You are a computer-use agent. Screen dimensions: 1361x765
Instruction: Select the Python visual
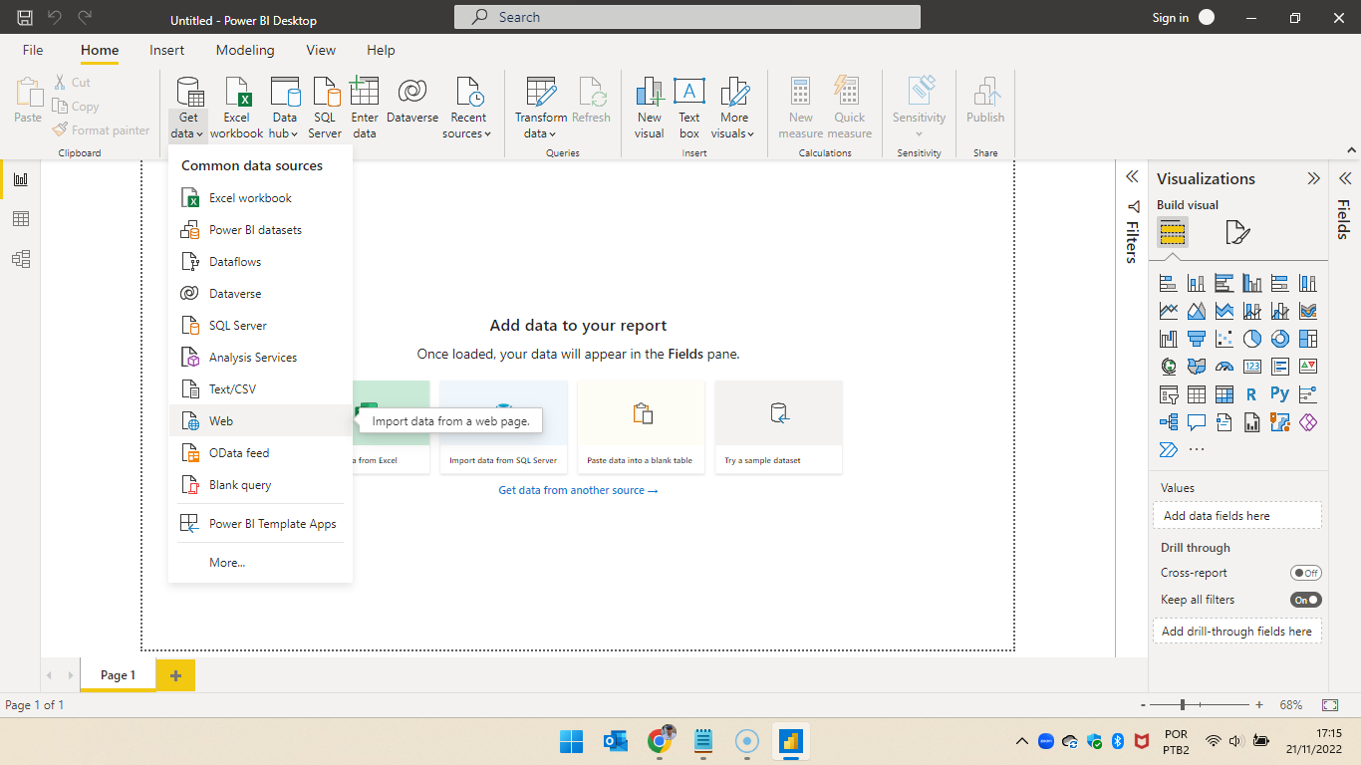[1280, 394]
